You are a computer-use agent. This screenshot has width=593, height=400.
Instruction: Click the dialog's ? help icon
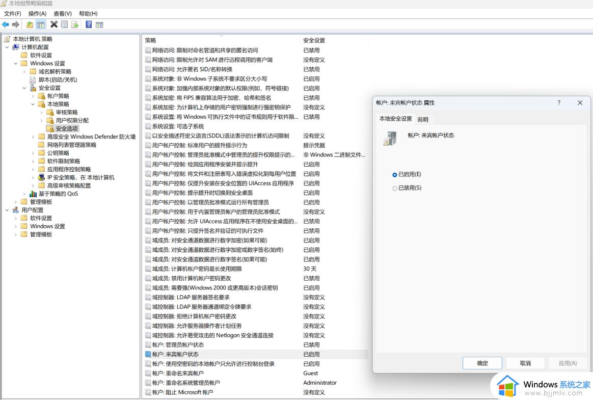click(x=559, y=103)
